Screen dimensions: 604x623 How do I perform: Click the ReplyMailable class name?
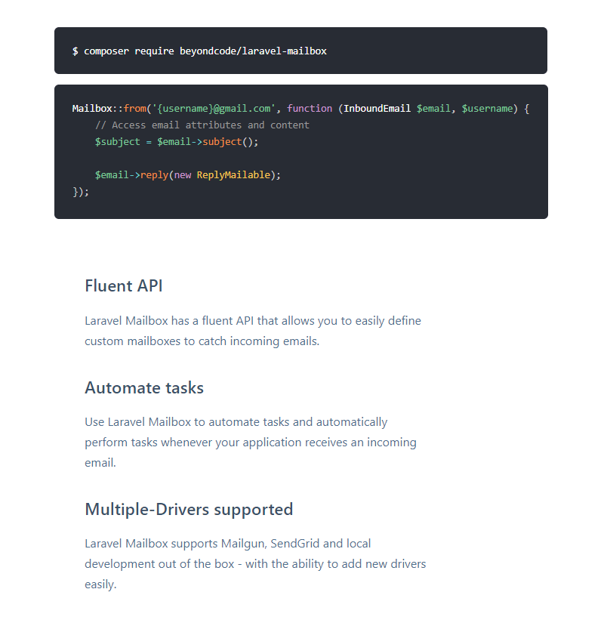click(x=233, y=175)
